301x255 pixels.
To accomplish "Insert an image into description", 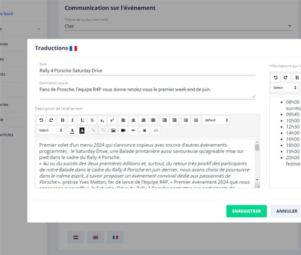I will click(113, 130).
